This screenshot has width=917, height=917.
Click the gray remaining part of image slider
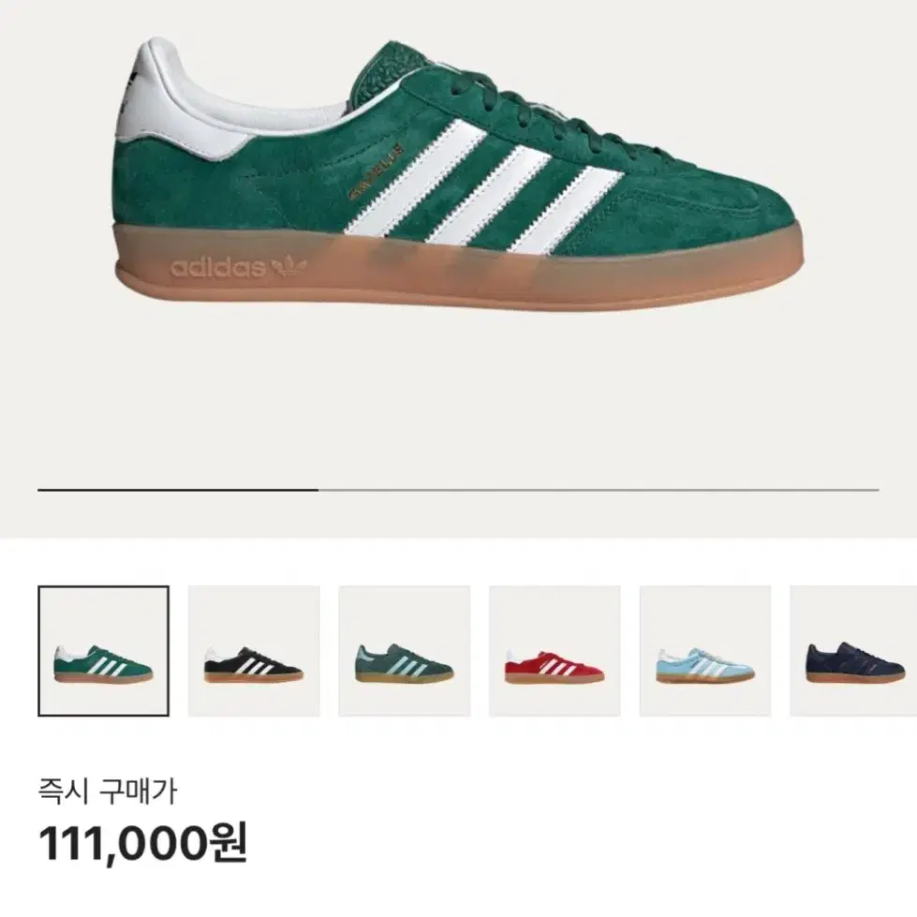(x=599, y=490)
